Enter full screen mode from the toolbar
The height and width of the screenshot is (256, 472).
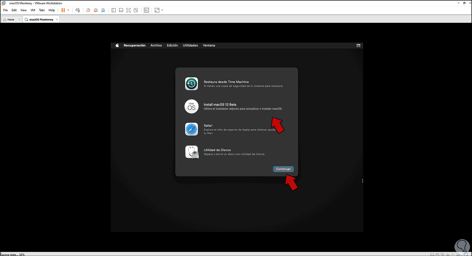128,10
